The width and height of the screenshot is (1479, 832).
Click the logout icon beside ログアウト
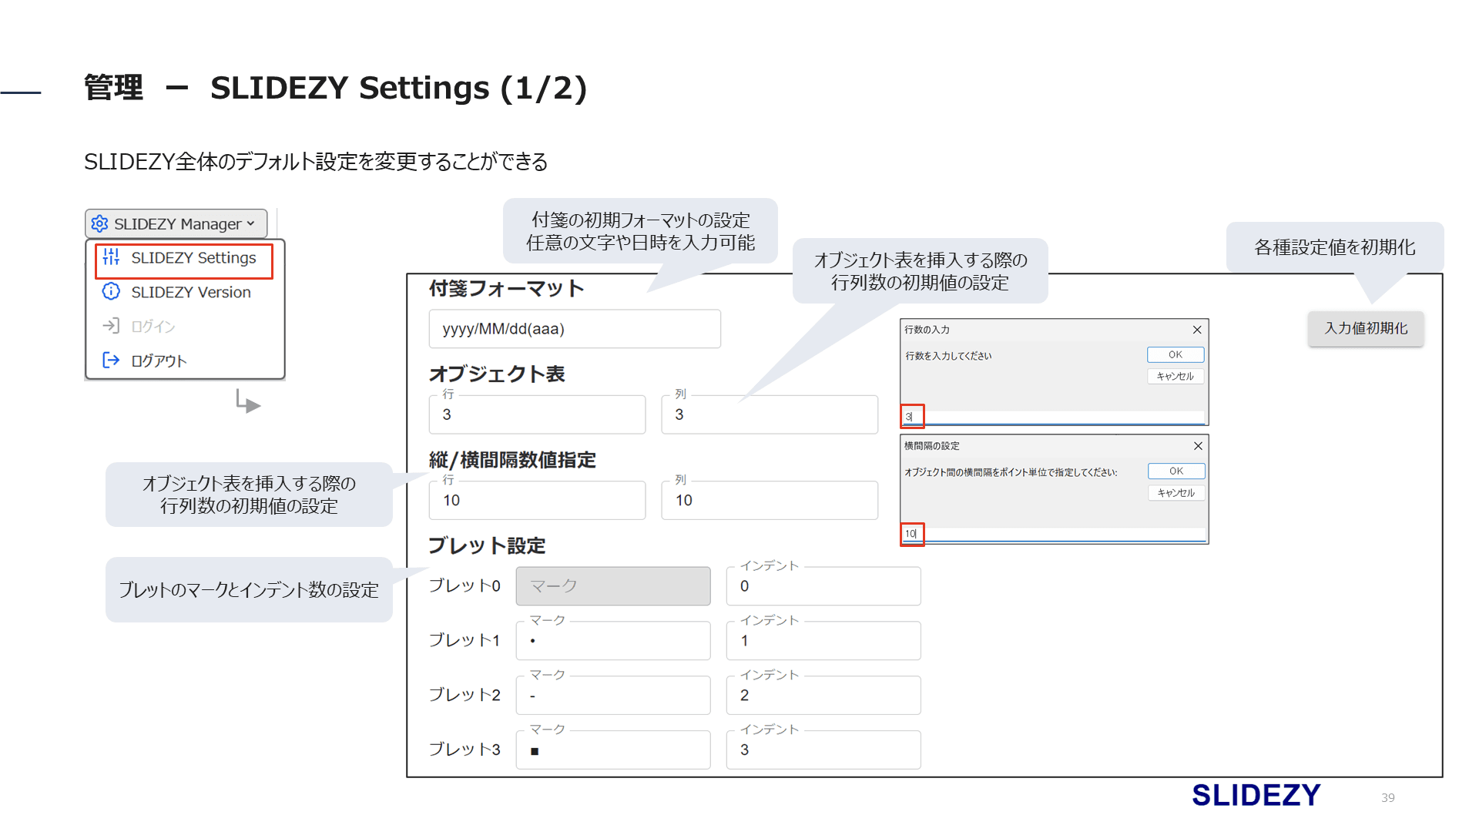[111, 361]
